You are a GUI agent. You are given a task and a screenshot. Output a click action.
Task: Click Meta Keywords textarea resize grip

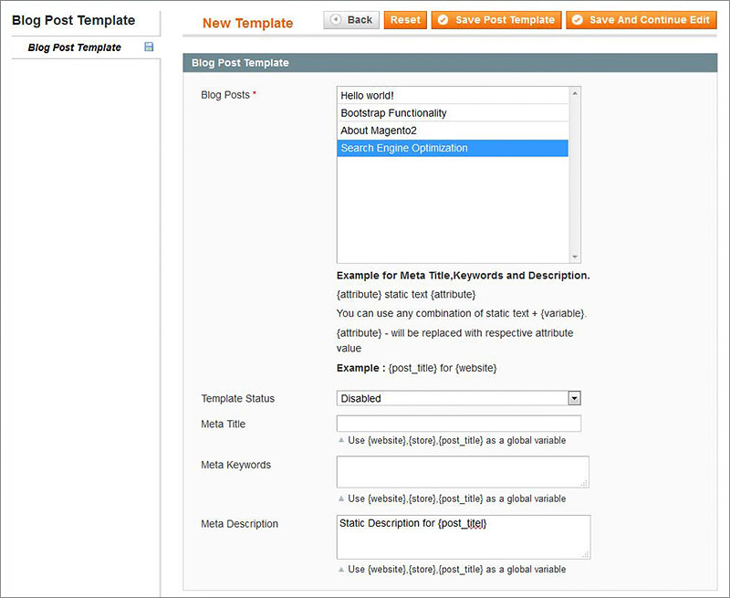(x=584, y=484)
